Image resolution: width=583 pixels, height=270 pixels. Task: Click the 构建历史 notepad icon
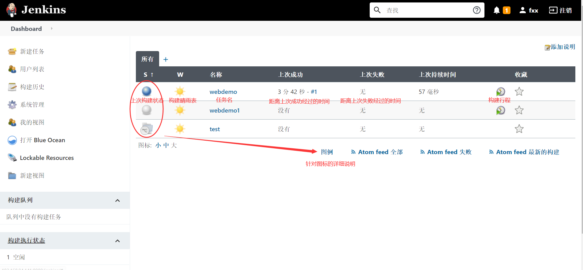point(12,87)
